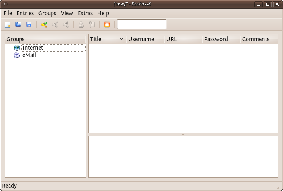Click the Copy Password clipboard icon

coord(91,24)
